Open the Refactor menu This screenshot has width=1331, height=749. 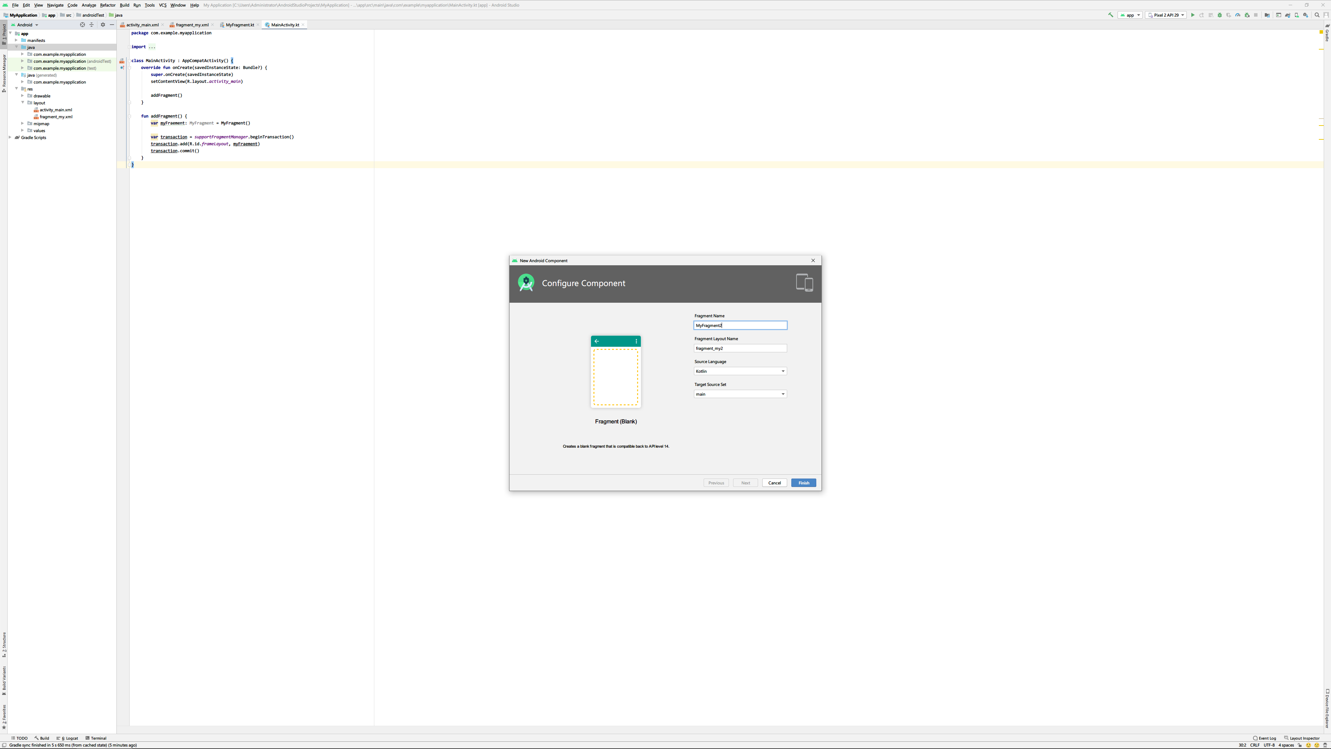107,5
